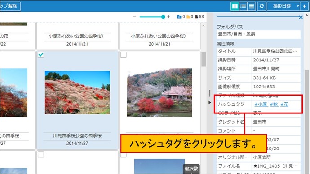Toggle ascending sort arrow button
310x174 pixels.
pos(304,6)
